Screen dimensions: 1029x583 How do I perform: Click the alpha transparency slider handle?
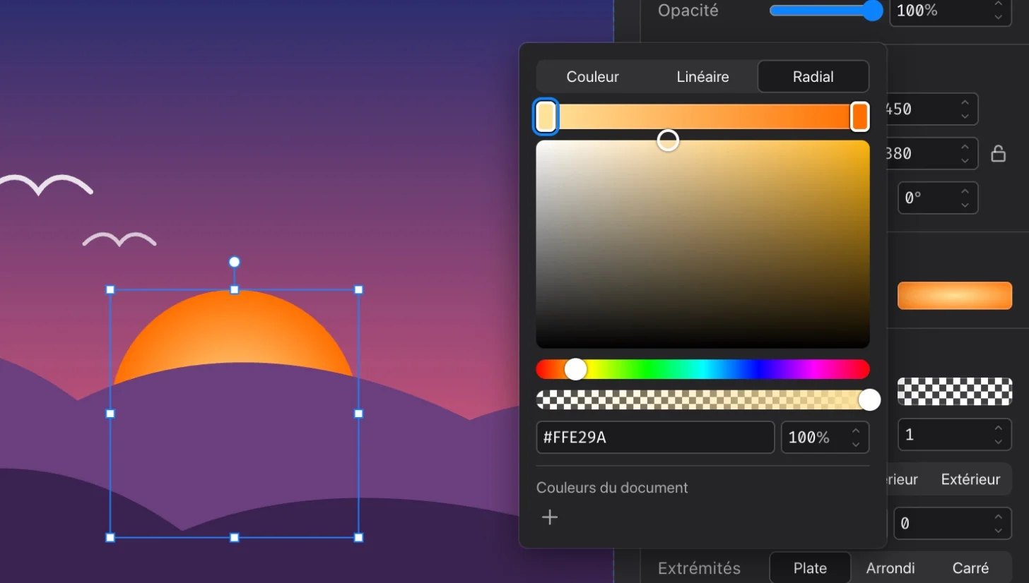869,399
